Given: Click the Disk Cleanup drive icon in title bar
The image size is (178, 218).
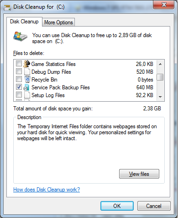Looking at the screenshot, I should [x=7, y=7].
